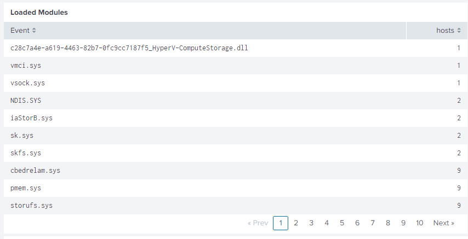Select page 4 in pagination
The image size is (468, 239).
point(327,223)
